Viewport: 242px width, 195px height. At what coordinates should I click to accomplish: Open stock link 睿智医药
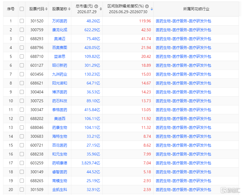coord(60,172)
